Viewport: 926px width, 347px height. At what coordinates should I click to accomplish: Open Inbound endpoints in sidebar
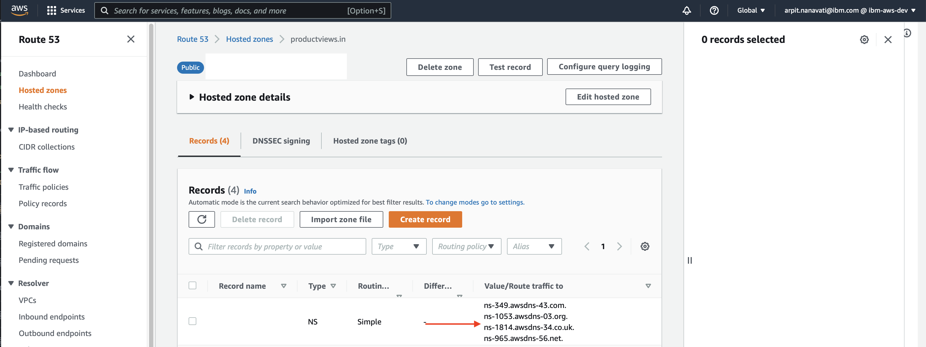tap(52, 317)
